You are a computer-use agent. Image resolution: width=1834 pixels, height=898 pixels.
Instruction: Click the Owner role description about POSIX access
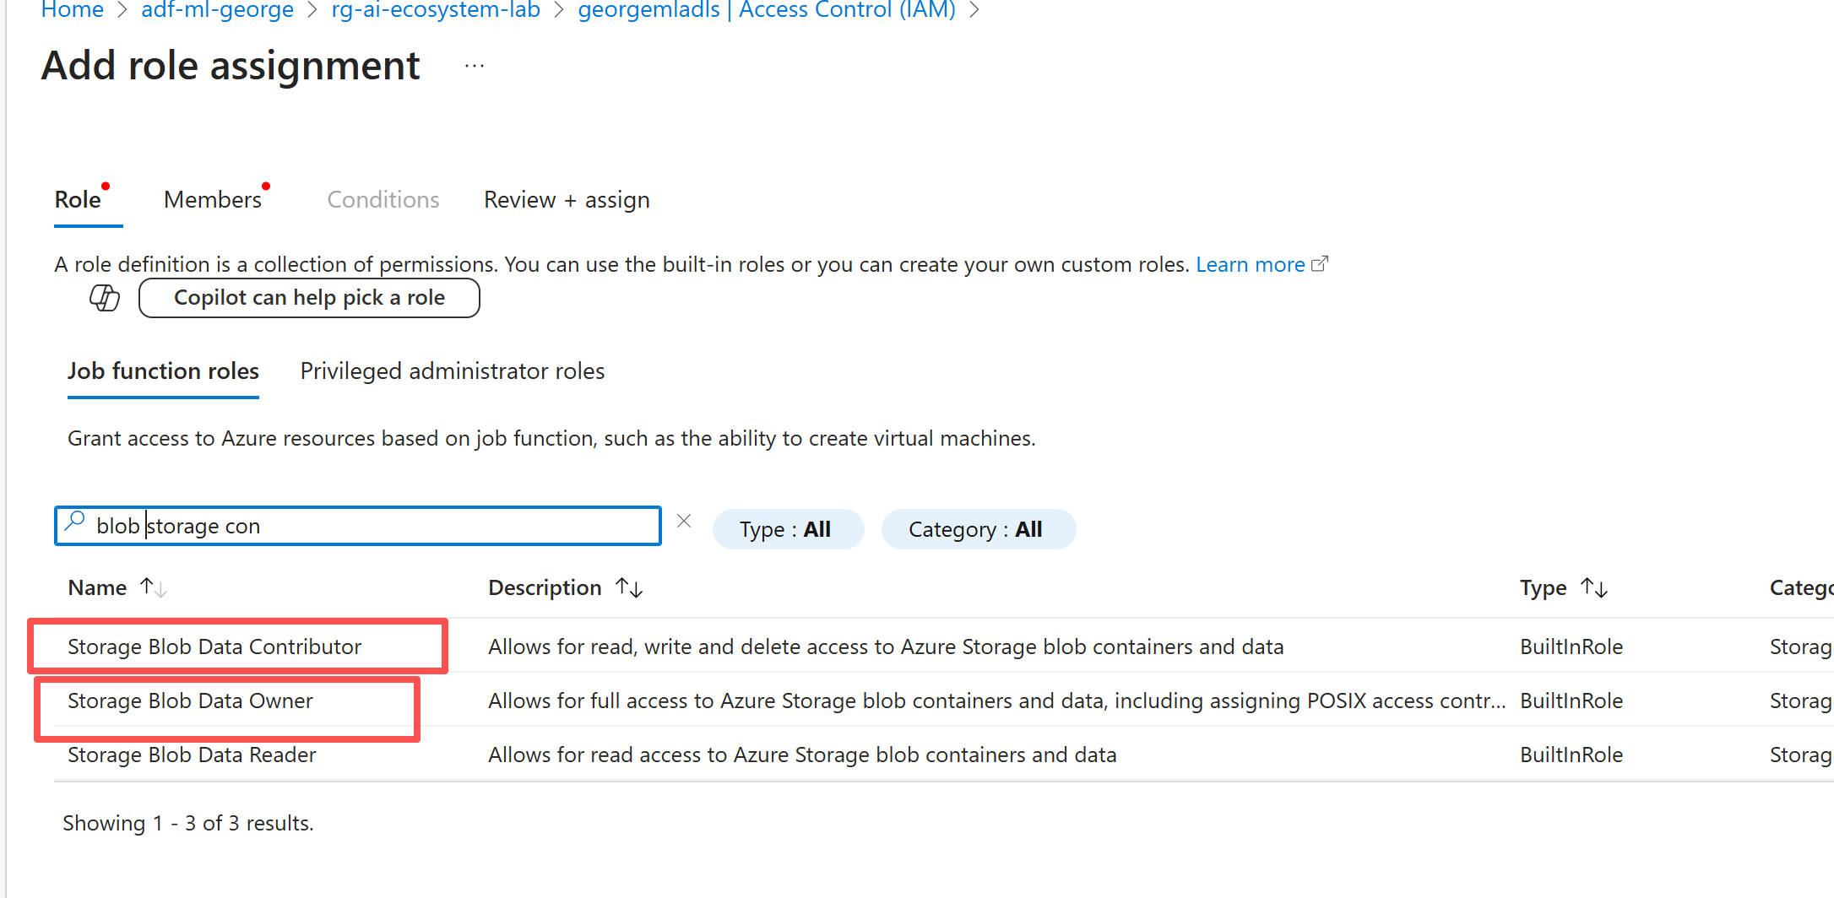pos(997,701)
